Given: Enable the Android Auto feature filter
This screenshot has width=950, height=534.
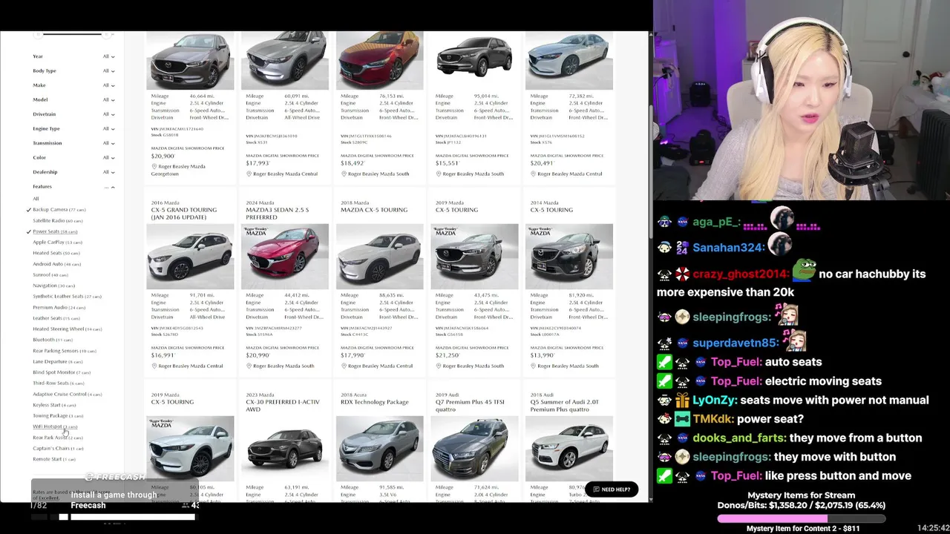Looking at the screenshot, I should click(56, 264).
